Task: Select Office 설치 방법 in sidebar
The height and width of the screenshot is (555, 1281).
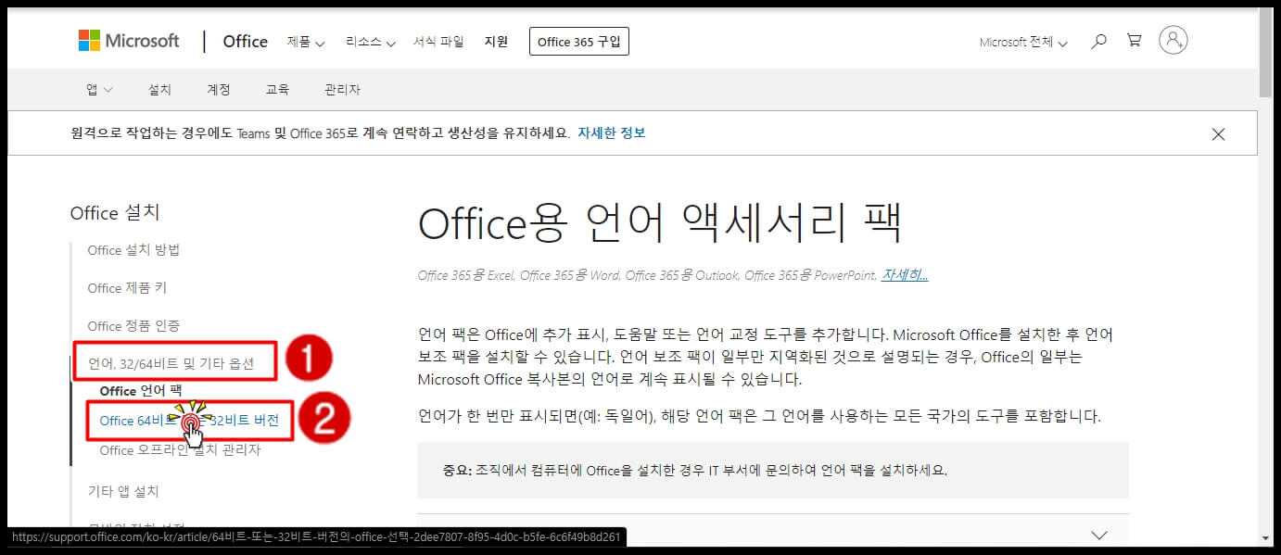Action: [x=133, y=250]
